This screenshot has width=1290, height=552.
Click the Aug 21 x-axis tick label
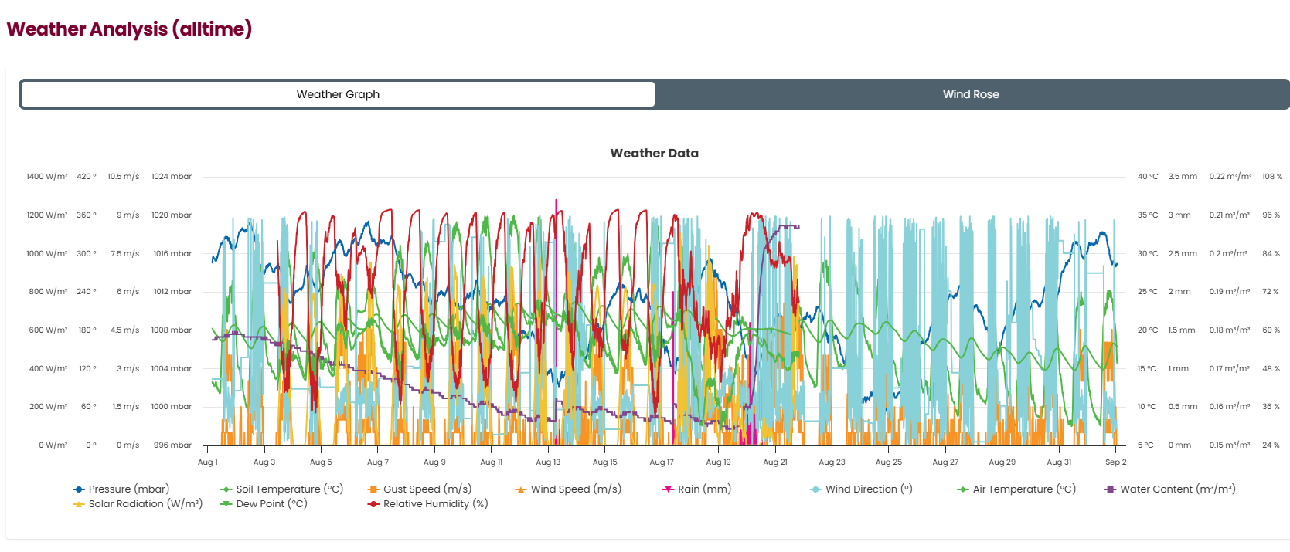pyautogui.click(x=775, y=462)
